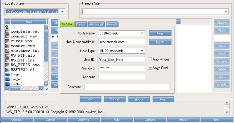Open the Profile Name dropdown
234x123 pixels.
point(142,33)
